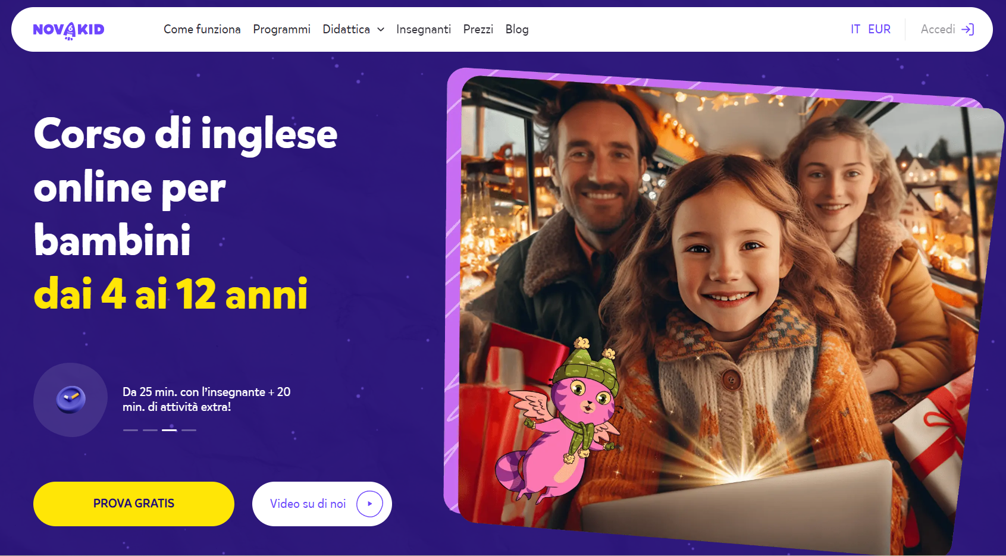Click the Accedi login arrow icon

click(968, 29)
